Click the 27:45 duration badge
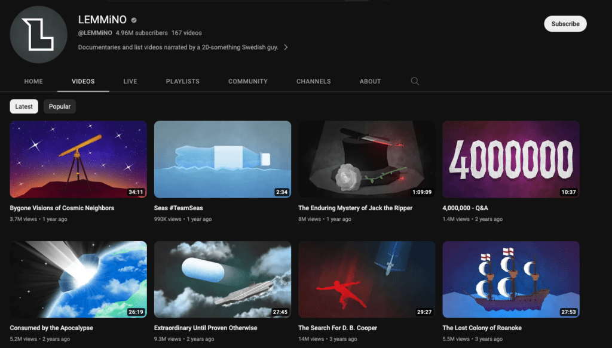The height and width of the screenshot is (348, 612). (280, 312)
